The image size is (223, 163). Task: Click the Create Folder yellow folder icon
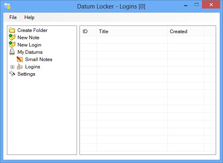coord(12,30)
